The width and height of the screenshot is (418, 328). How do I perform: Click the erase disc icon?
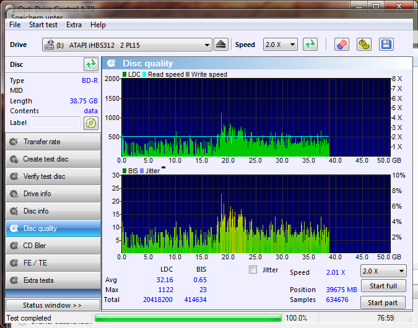(x=341, y=45)
